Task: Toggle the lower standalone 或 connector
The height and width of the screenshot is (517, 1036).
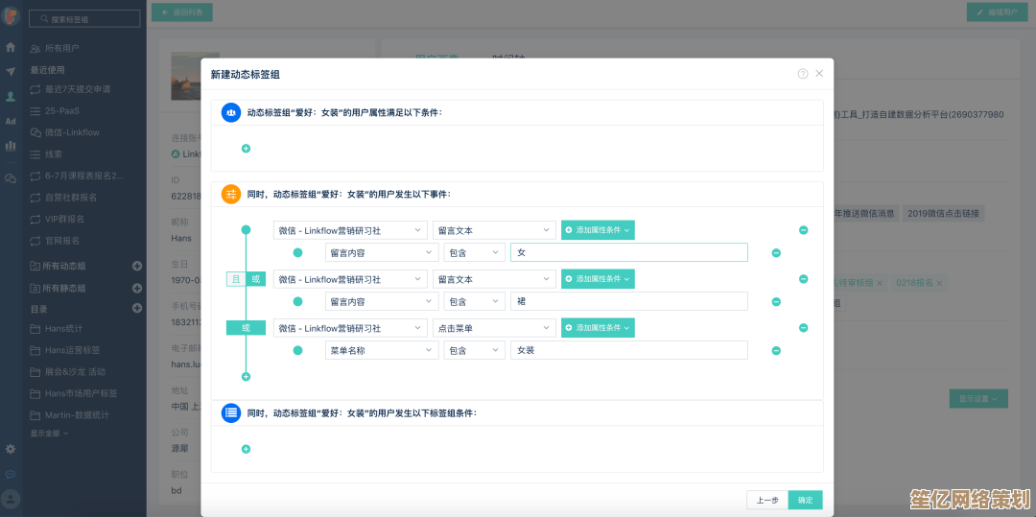Action: [246, 328]
